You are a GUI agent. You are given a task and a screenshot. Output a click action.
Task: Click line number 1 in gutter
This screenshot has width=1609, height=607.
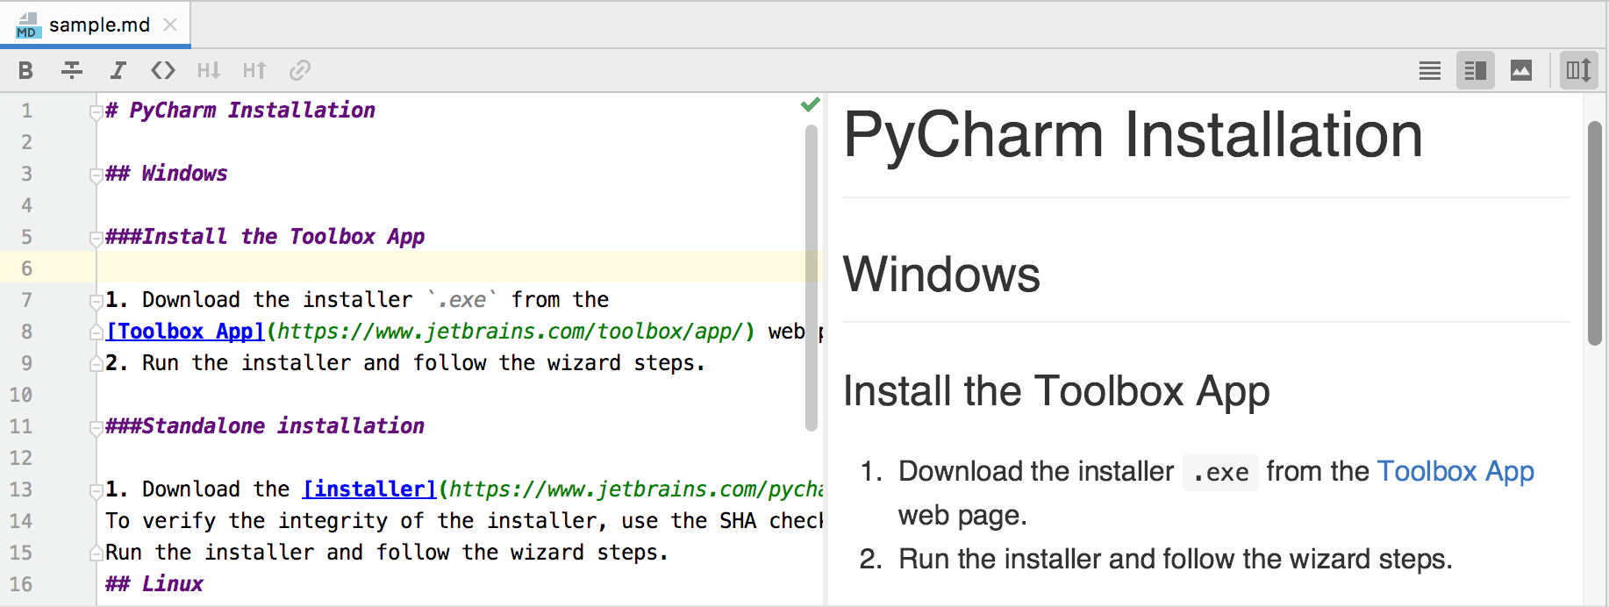tap(26, 111)
